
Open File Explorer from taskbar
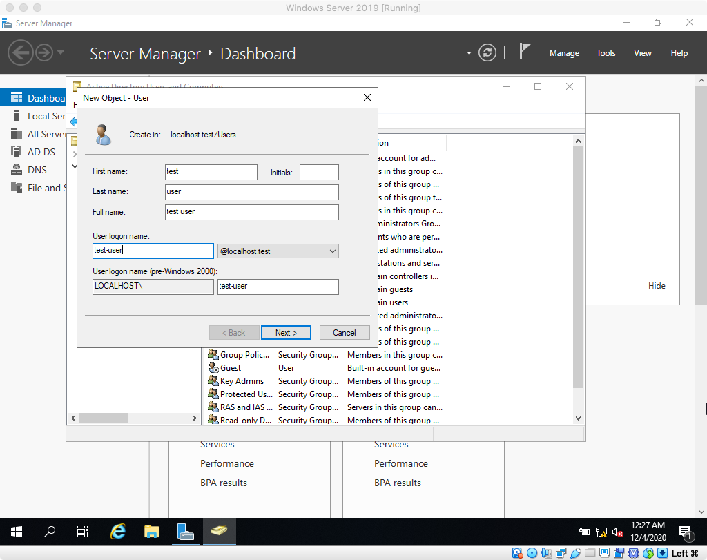(151, 532)
